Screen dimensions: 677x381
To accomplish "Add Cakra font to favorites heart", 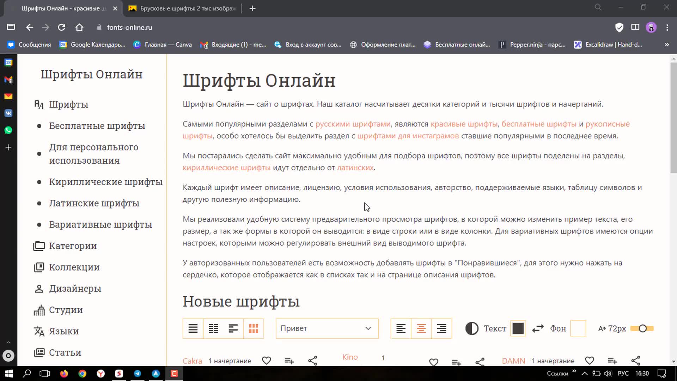I will click(266, 361).
